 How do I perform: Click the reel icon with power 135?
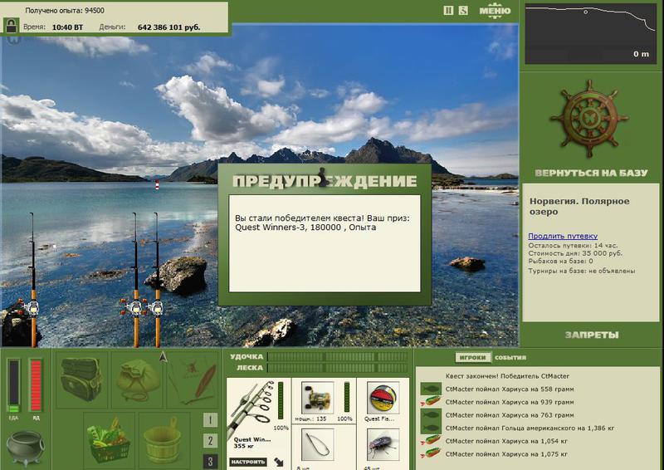coord(318,399)
